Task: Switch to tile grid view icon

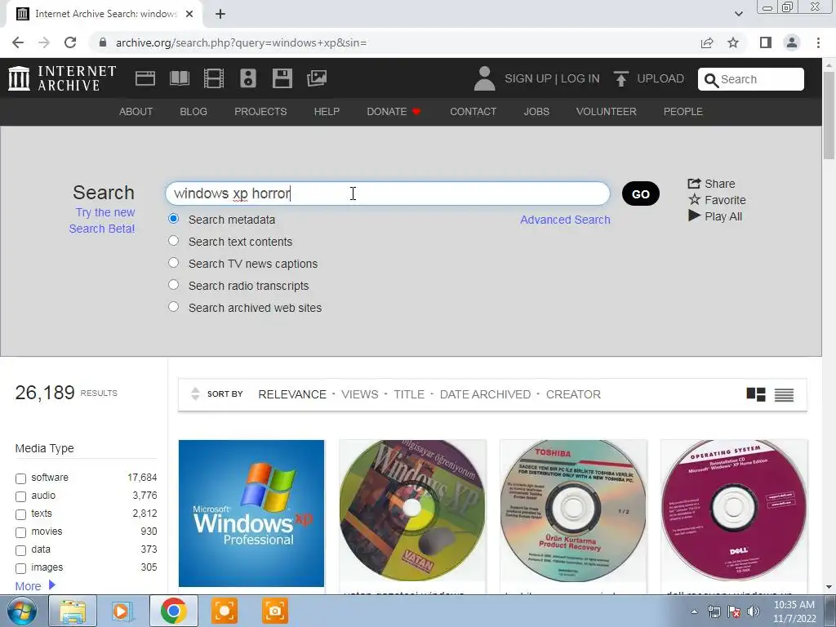Action: [755, 394]
